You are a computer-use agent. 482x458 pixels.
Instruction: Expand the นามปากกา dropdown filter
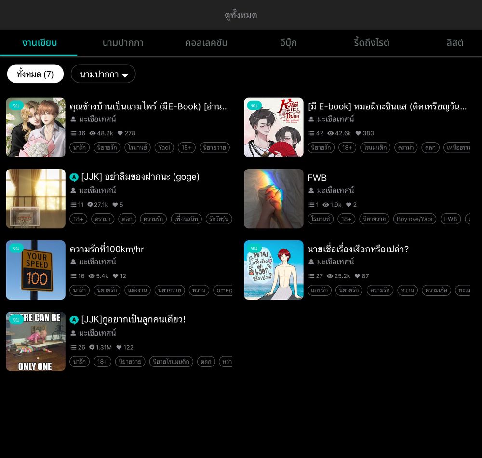click(x=103, y=74)
